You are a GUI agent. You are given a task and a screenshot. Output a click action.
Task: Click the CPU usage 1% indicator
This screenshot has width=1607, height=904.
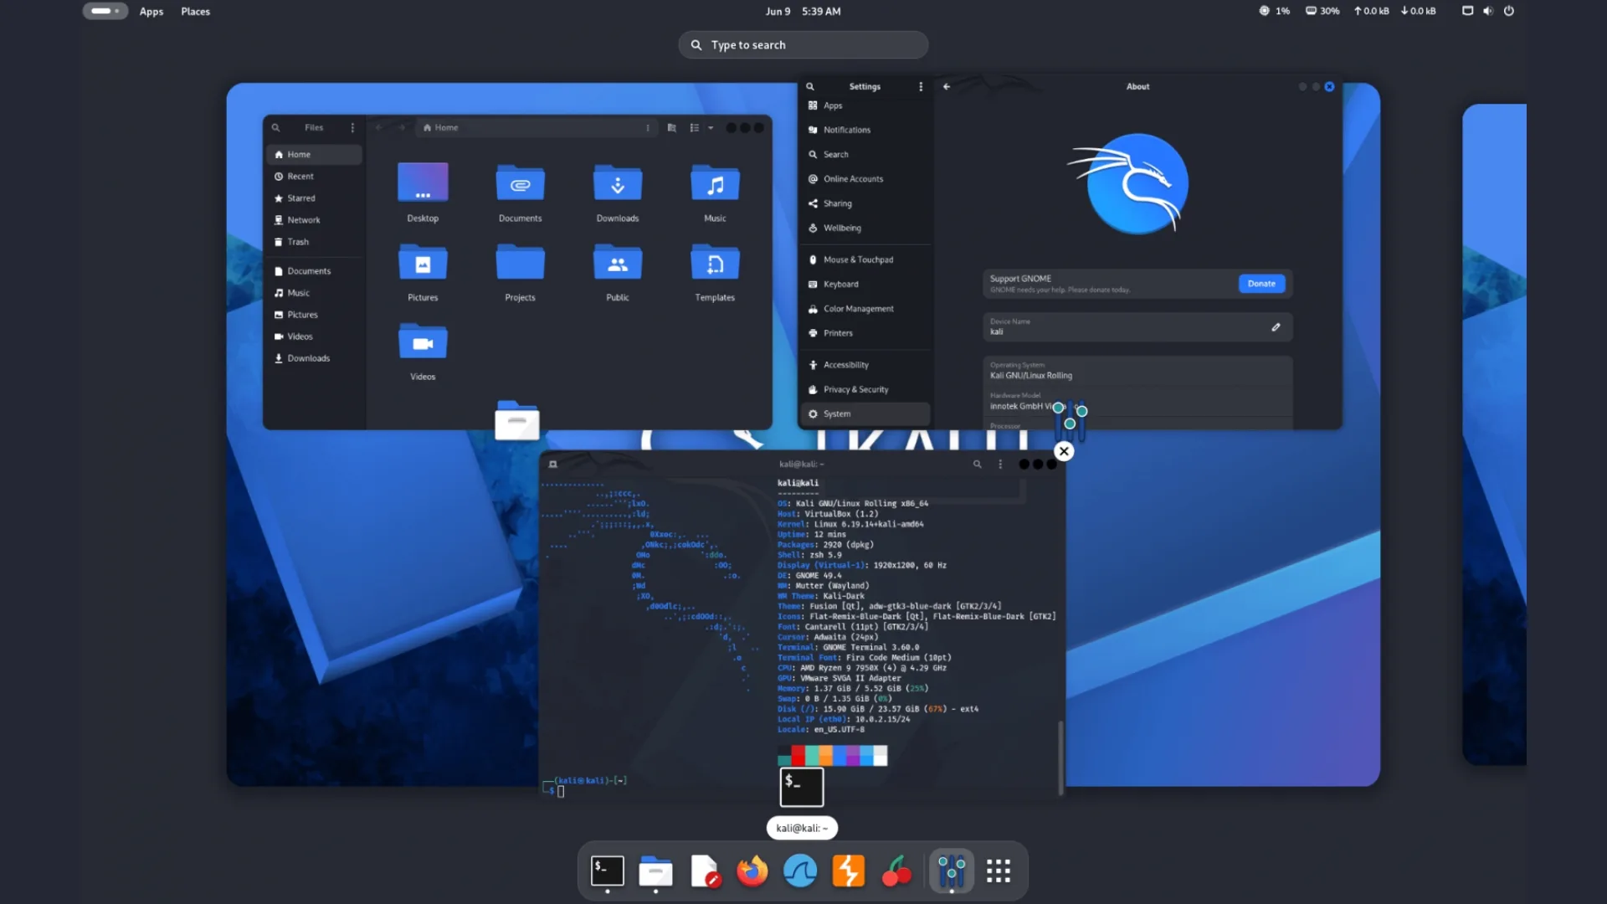click(1275, 11)
